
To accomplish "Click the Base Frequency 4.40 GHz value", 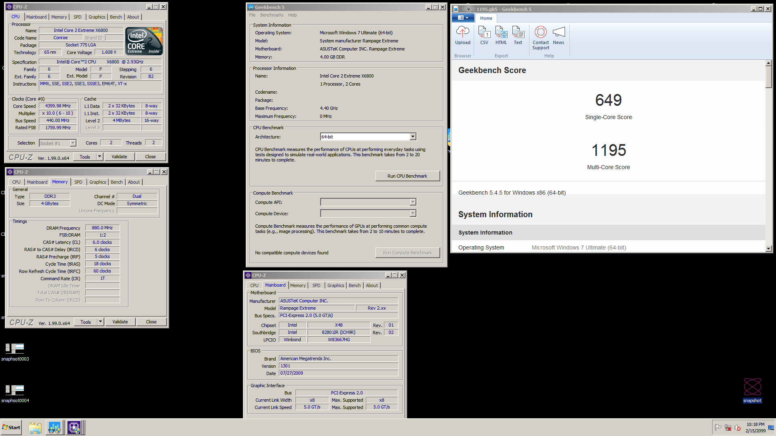I will [329, 108].
